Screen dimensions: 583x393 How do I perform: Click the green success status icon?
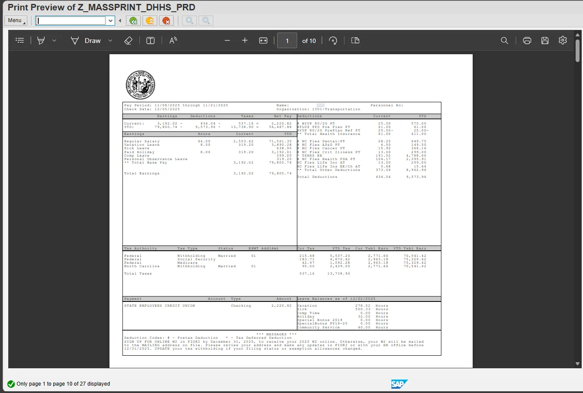click(x=11, y=384)
